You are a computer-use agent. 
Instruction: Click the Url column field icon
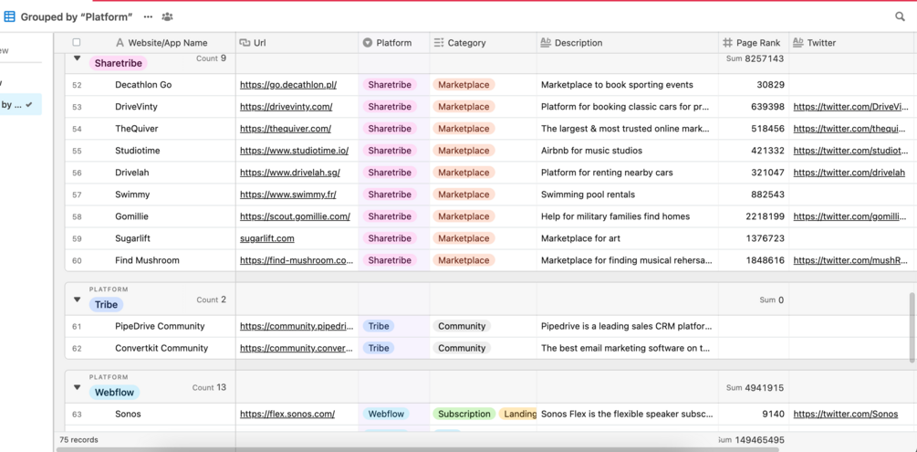coord(245,43)
